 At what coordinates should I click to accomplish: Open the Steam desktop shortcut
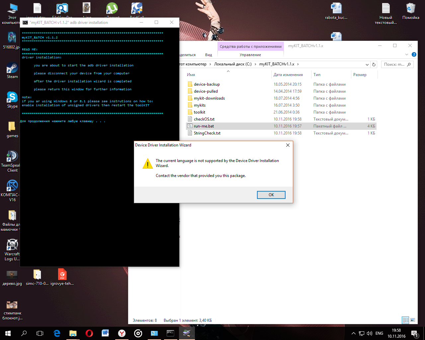click(12, 70)
